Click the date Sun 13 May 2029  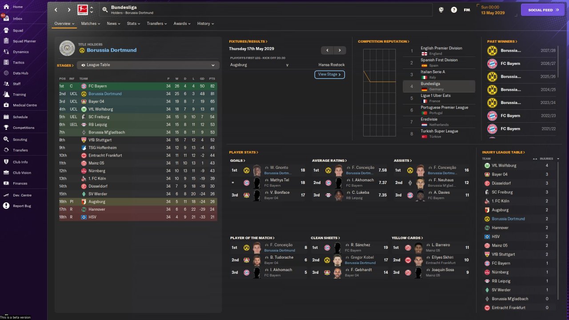click(x=493, y=10)
